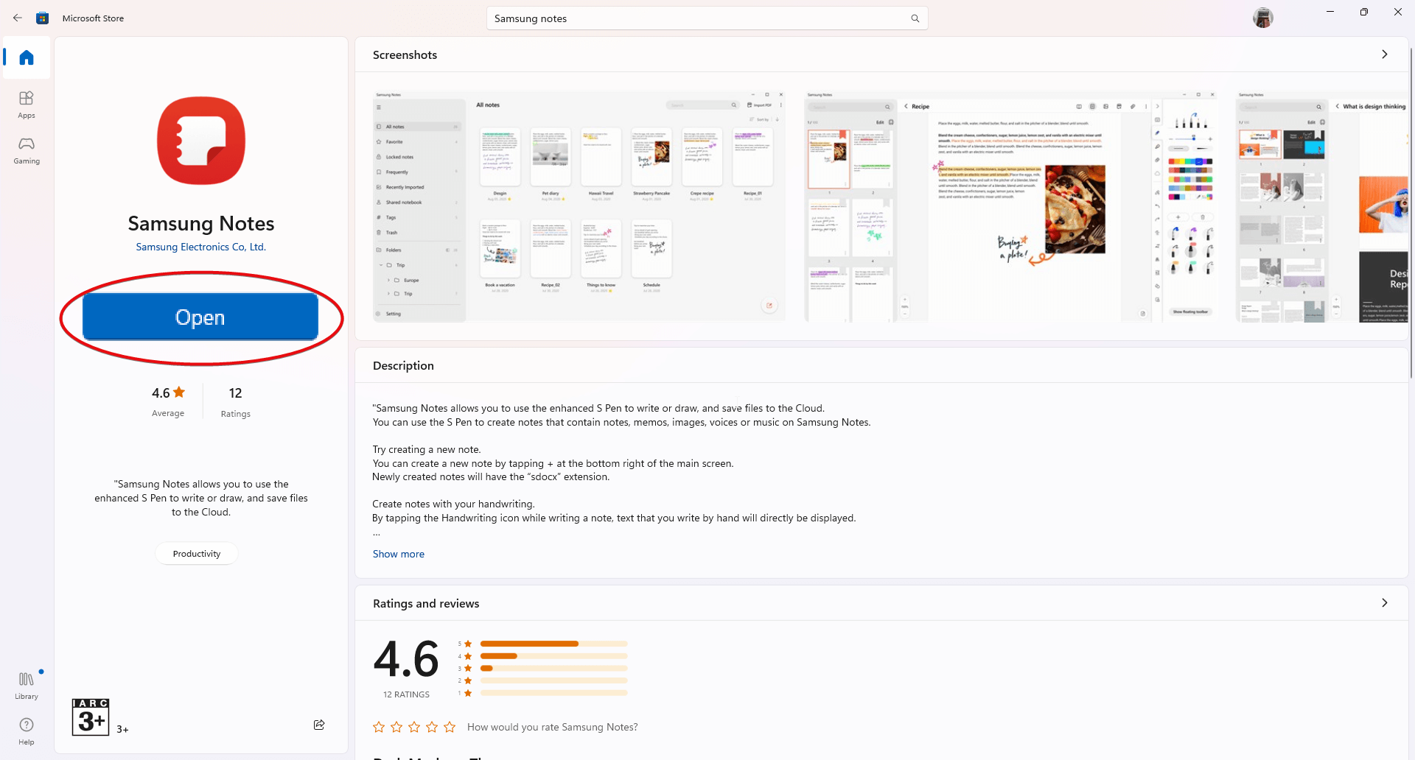Screen dimensions: 1415x760
Task: Open the Library in sidebar
Action: pos(27,685)
